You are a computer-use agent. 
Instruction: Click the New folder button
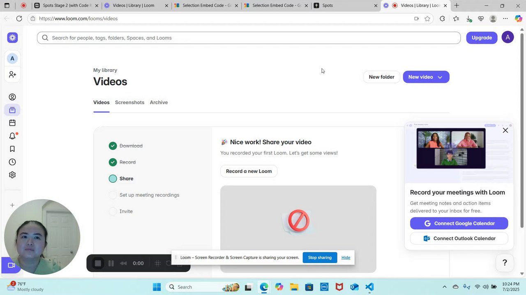tap(381, 77)
